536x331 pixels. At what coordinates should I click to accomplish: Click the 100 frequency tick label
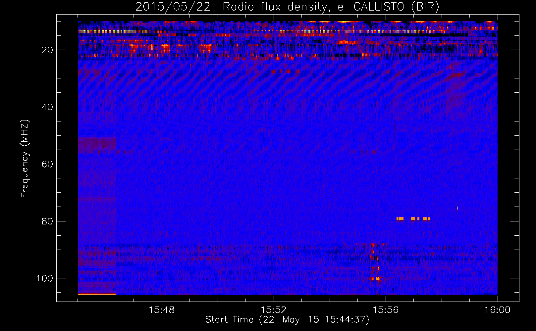point(45,278)
